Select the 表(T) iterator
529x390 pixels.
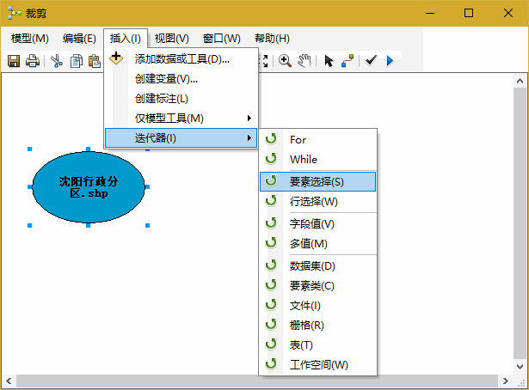317,344
